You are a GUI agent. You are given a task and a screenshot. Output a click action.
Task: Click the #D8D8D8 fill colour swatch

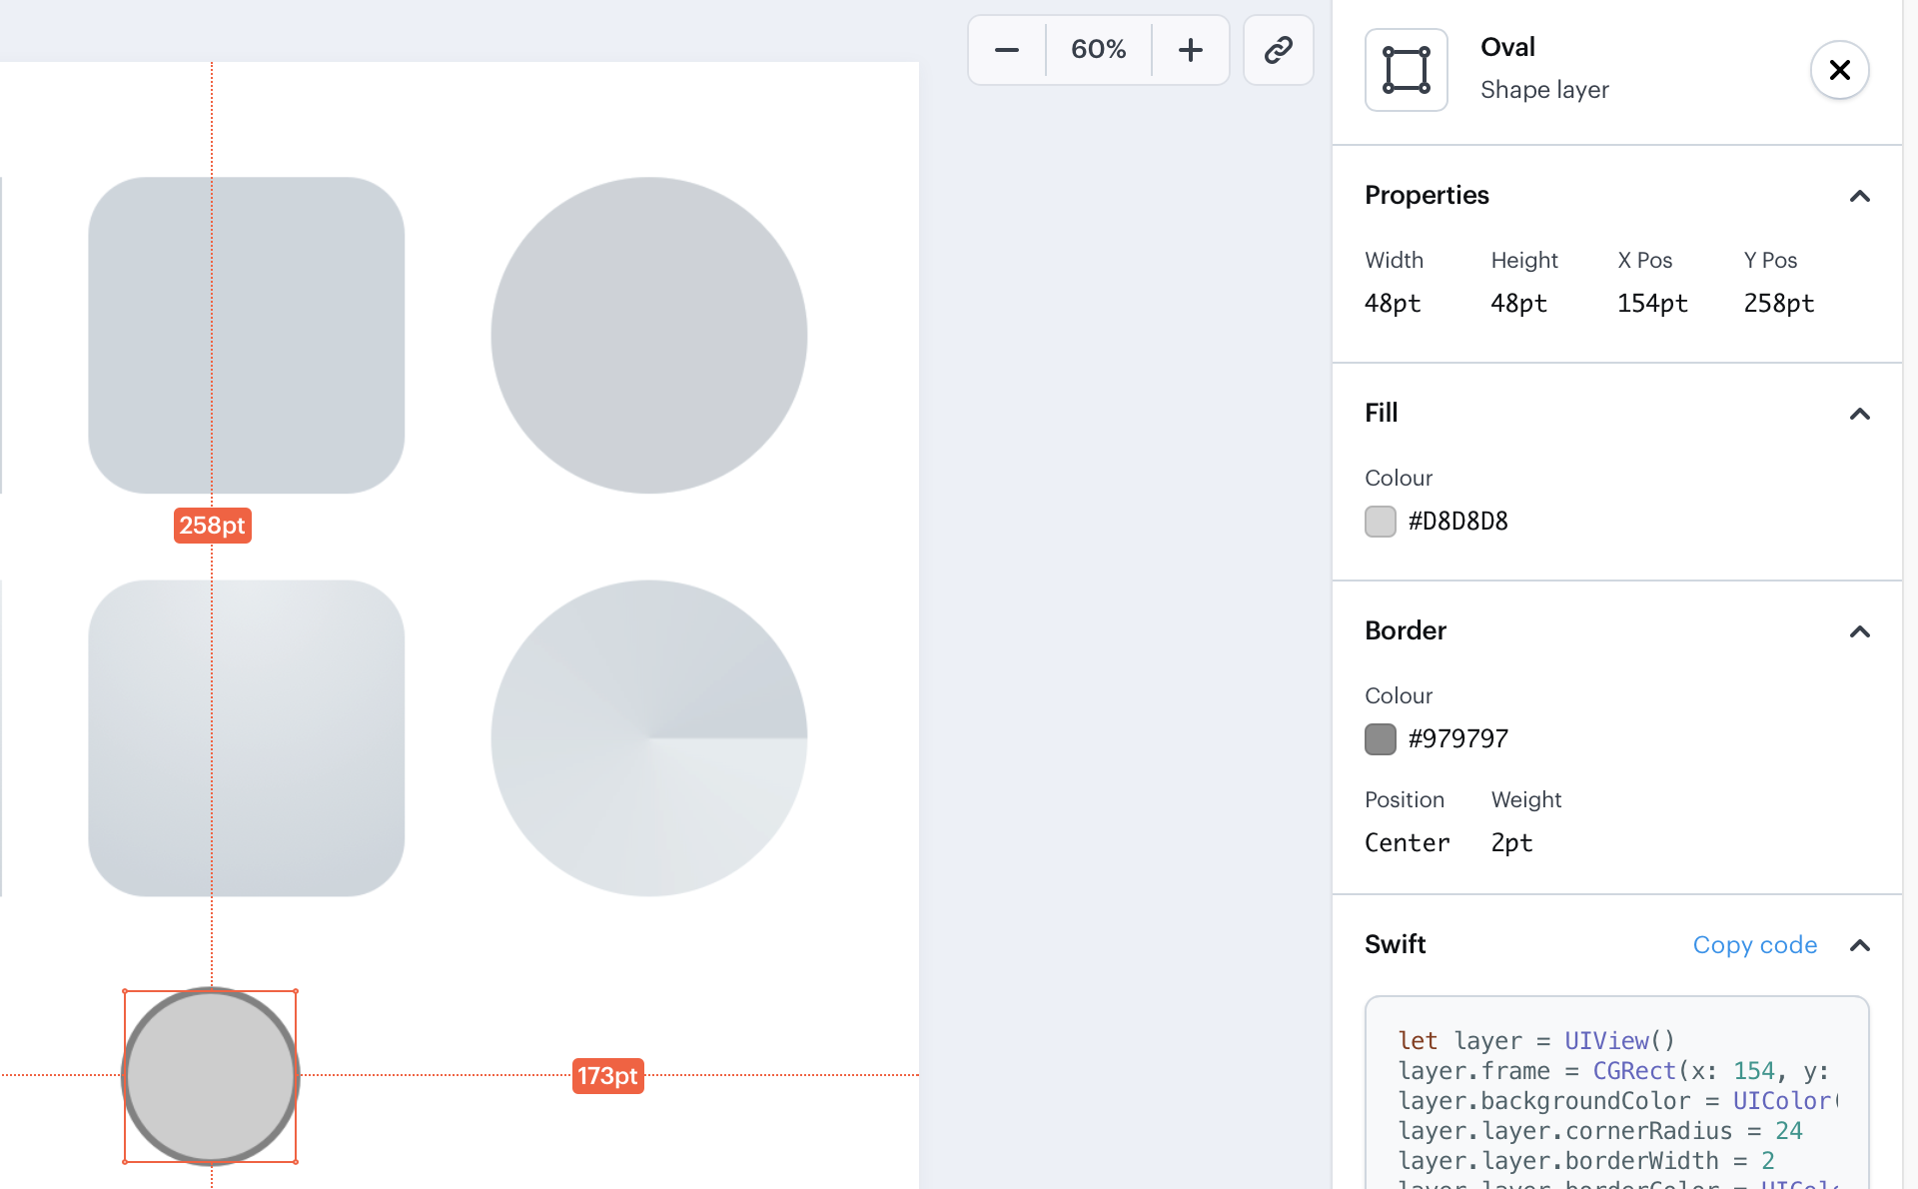pyautogui.click(x=1380, y=522)
